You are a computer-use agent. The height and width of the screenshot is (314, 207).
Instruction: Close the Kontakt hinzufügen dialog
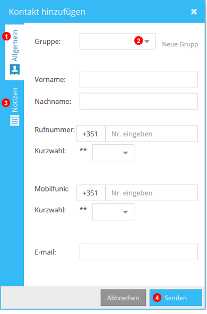194,12
